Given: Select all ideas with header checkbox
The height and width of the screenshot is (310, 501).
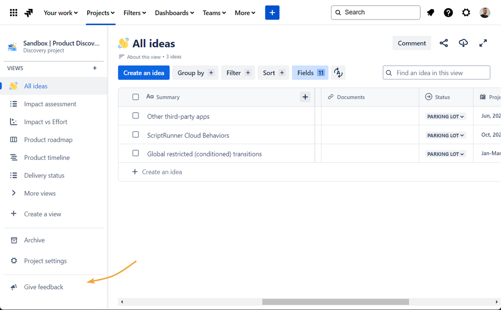Looking at the screenshot, I should (135, 97).
